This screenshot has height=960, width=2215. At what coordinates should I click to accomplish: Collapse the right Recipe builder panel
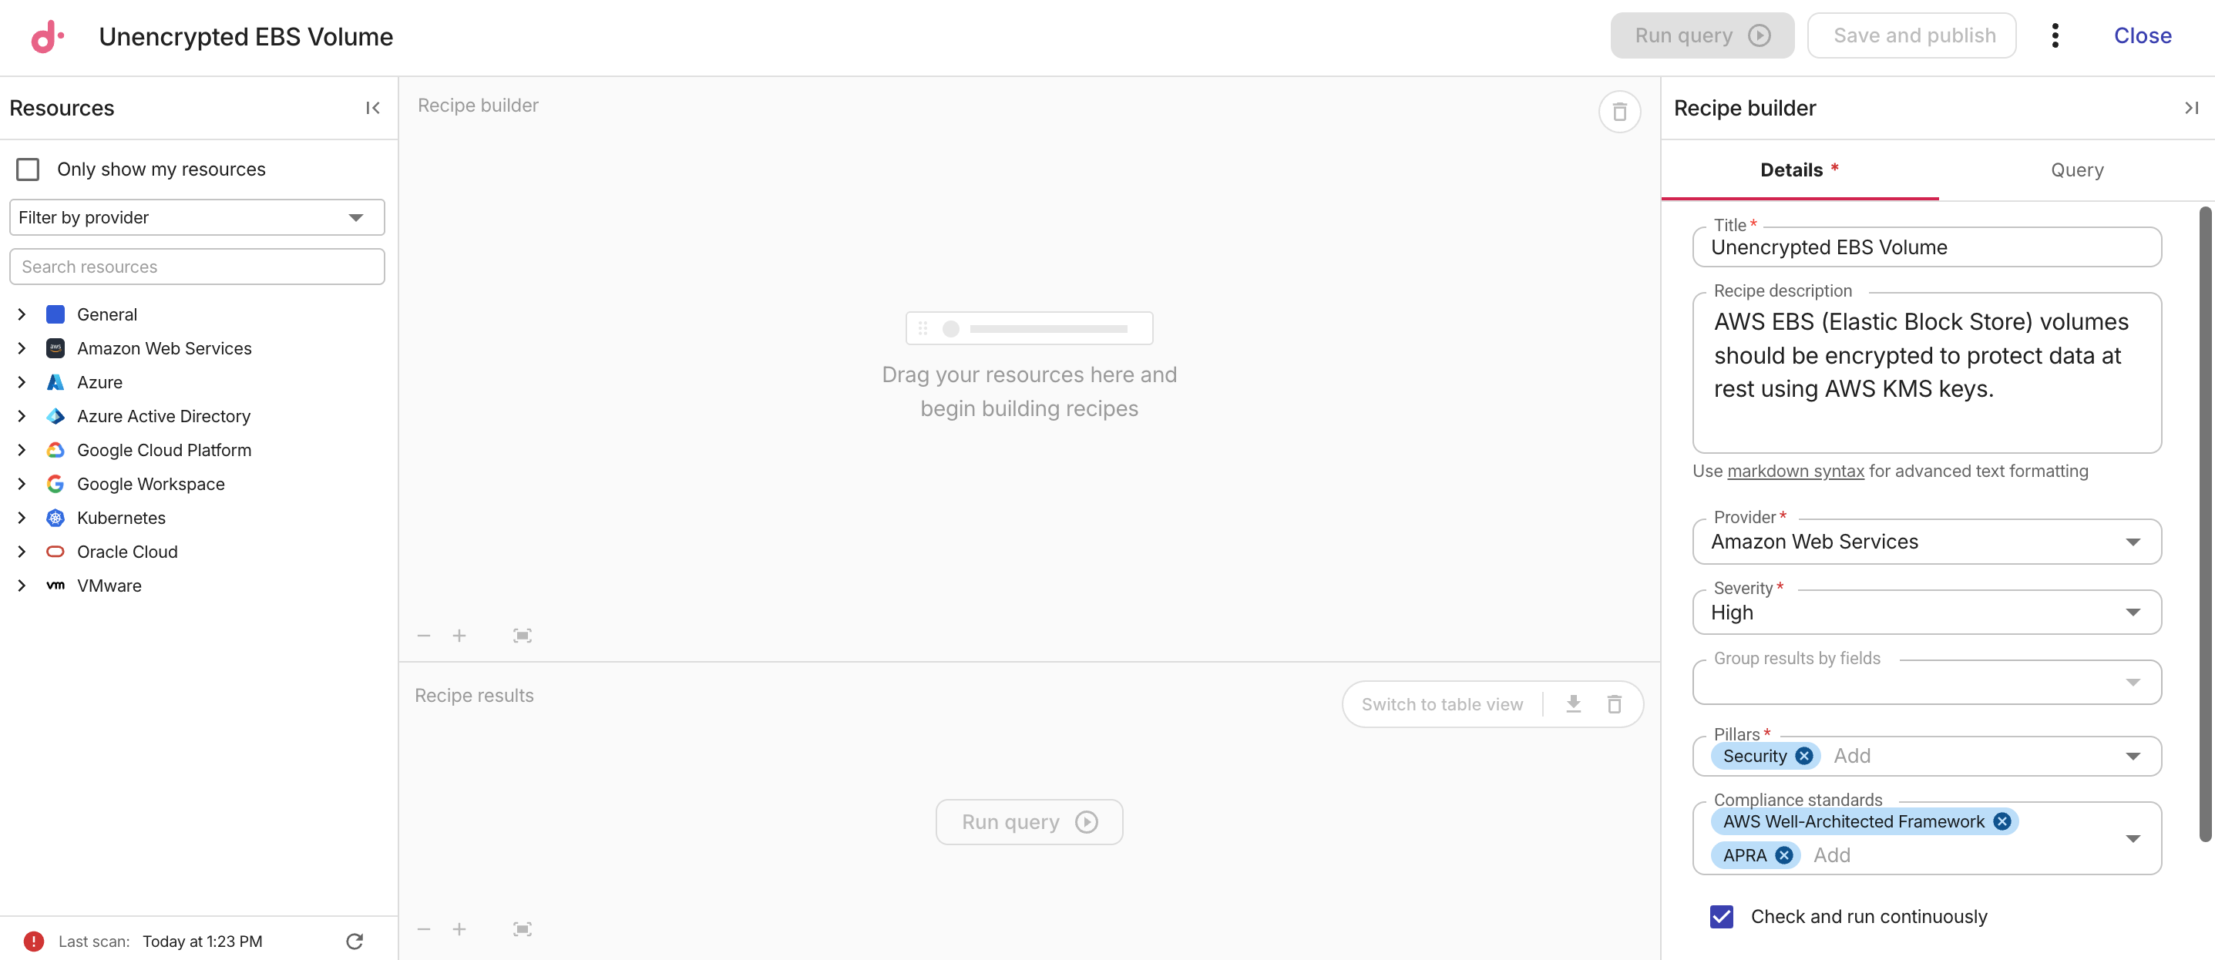point(2191,109)
